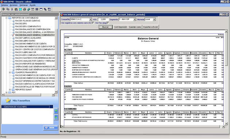Click the Buscar button
Screen dimensions: 230x139
coord(106,27)
